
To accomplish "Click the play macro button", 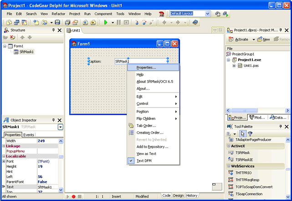I will point(68,196).
